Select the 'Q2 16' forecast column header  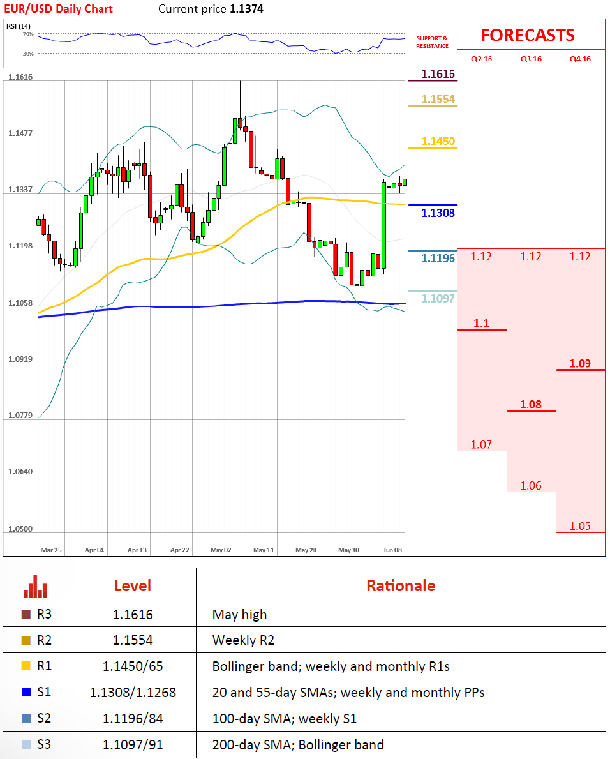point(481,59)
